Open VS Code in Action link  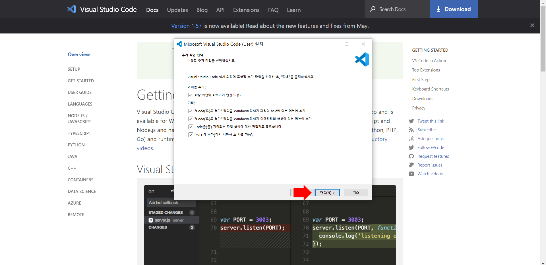[429, 61]
